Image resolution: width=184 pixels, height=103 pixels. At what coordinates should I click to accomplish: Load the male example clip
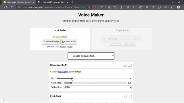70,47
